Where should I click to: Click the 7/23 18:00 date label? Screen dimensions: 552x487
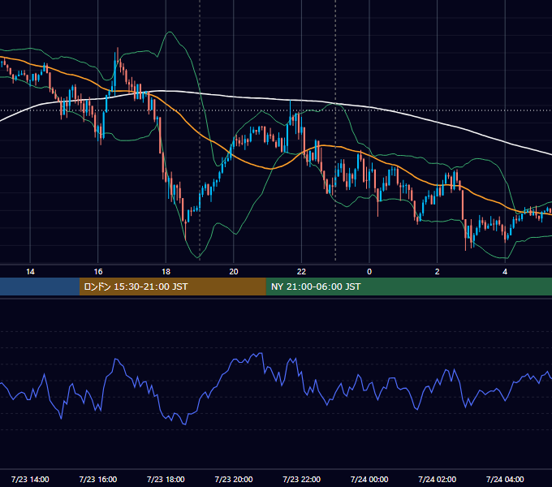[166, 479]
